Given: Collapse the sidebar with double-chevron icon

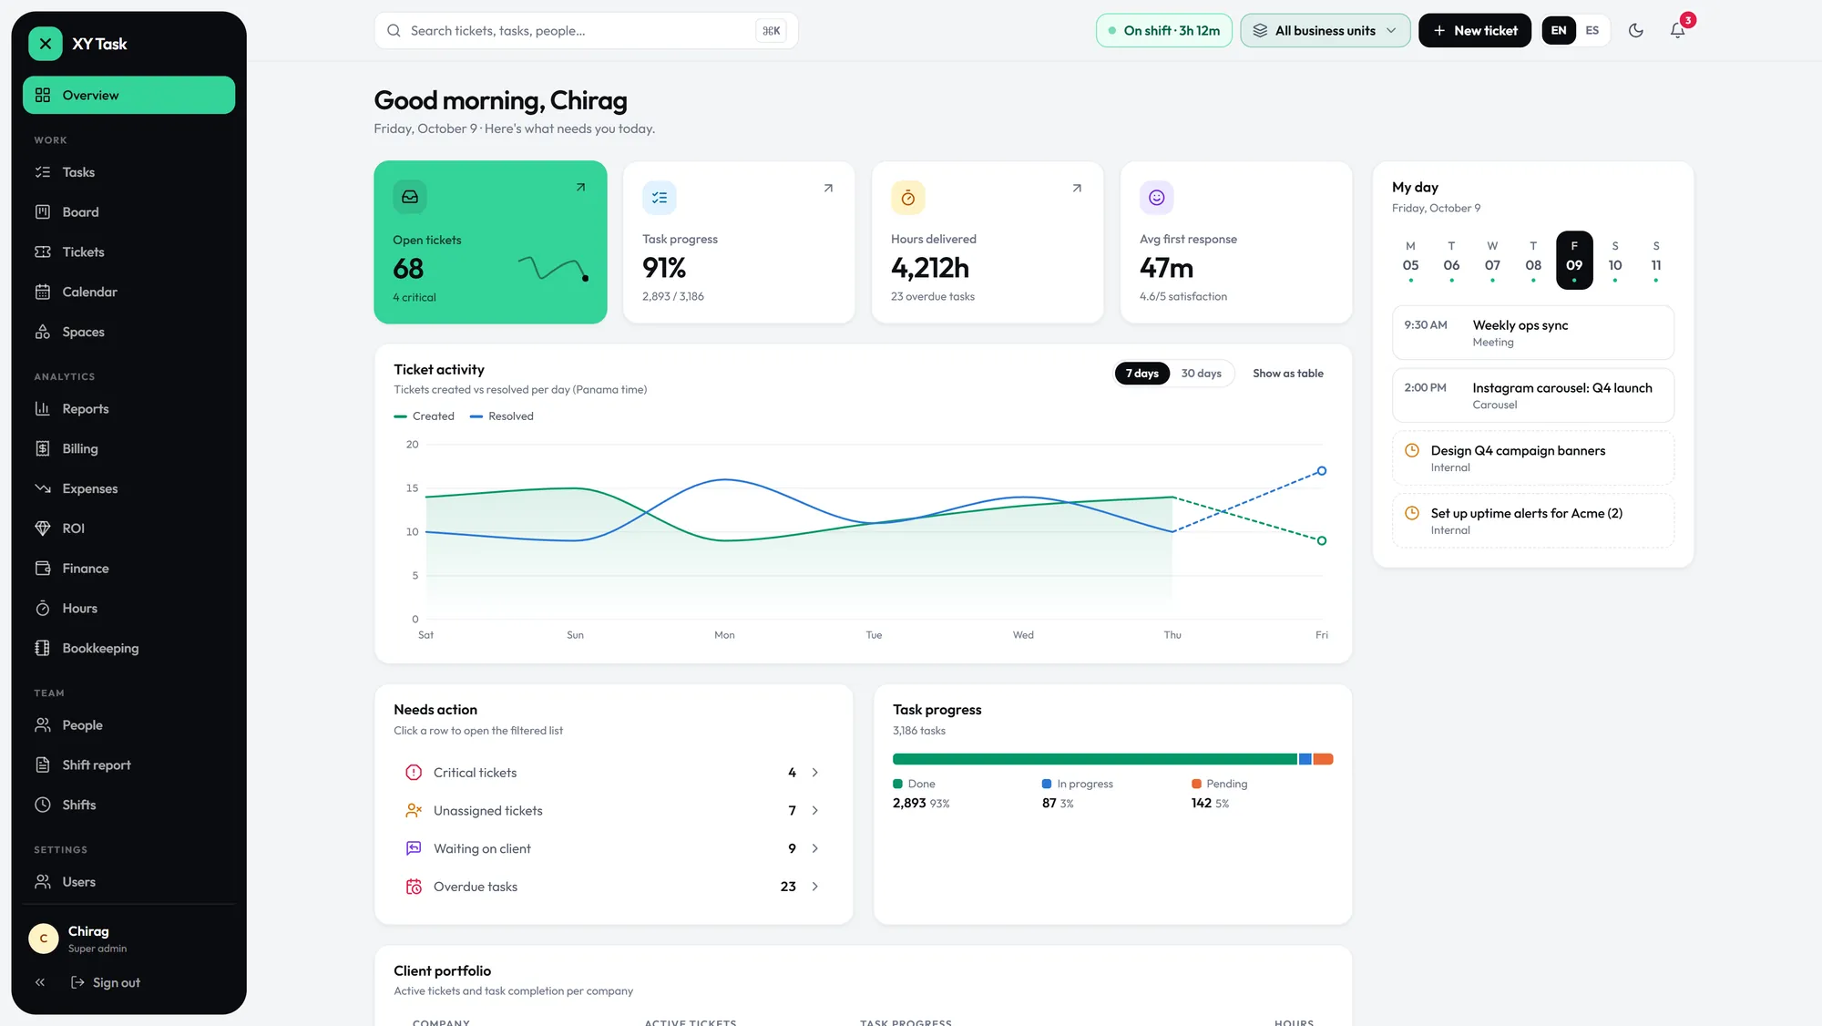Looking at the screenshot, I should (40, 982).
